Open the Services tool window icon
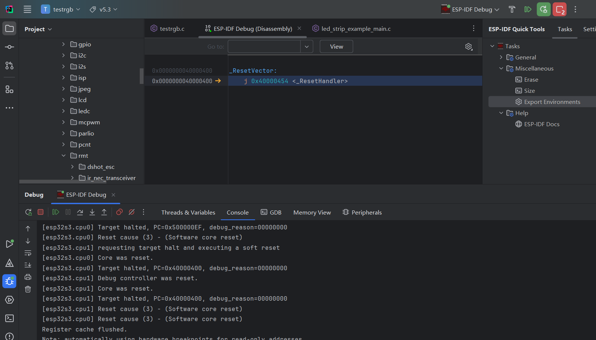Image resolution: width=596 pixels, height=340 pixels. pos(10,300)
